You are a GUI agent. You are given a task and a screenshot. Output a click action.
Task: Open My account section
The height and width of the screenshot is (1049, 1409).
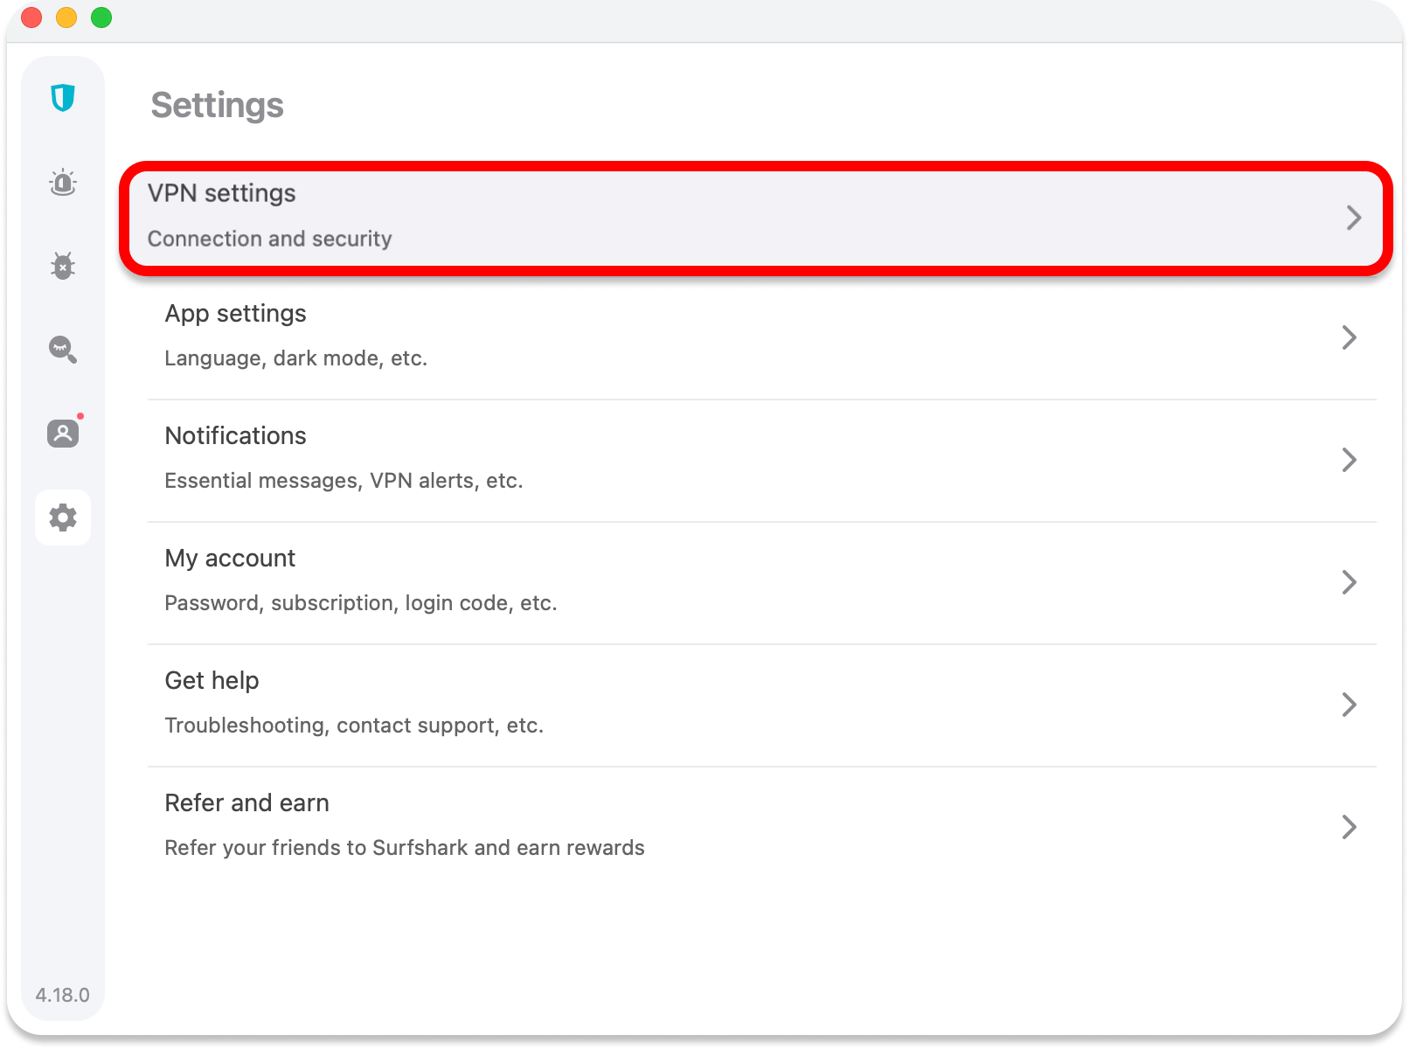[x=230, y=559]
